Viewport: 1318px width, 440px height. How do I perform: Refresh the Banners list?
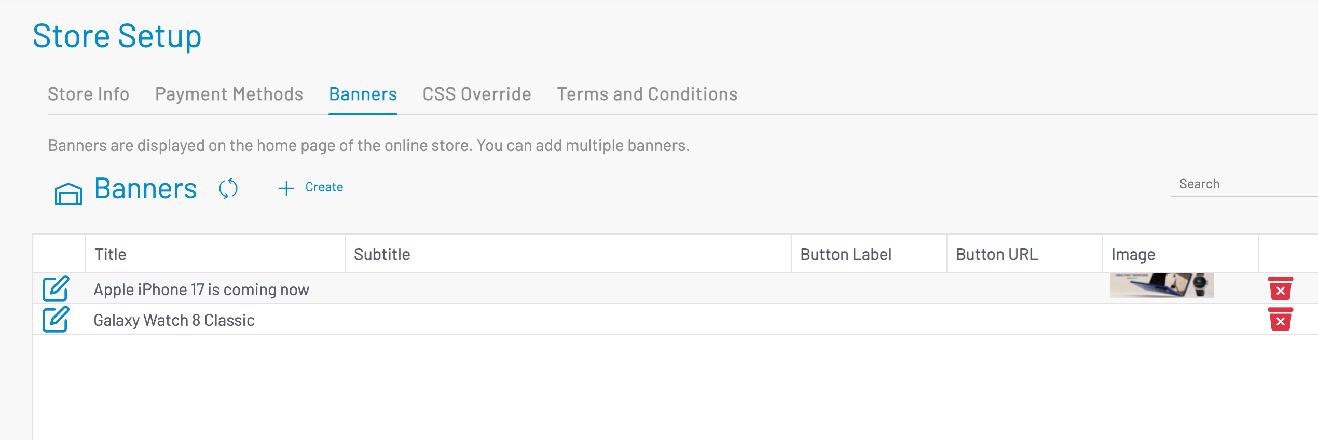(228, 188)
